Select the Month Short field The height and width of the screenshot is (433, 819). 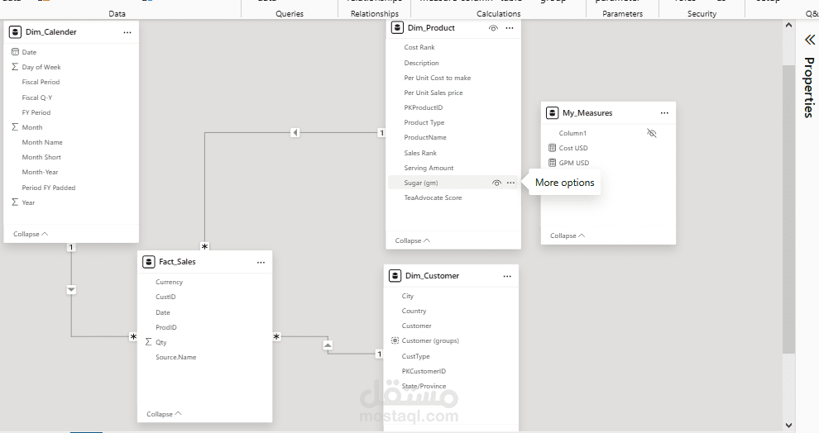41,157
